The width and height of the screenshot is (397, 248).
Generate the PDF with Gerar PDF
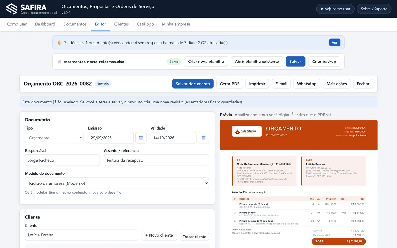pos(230,84)
